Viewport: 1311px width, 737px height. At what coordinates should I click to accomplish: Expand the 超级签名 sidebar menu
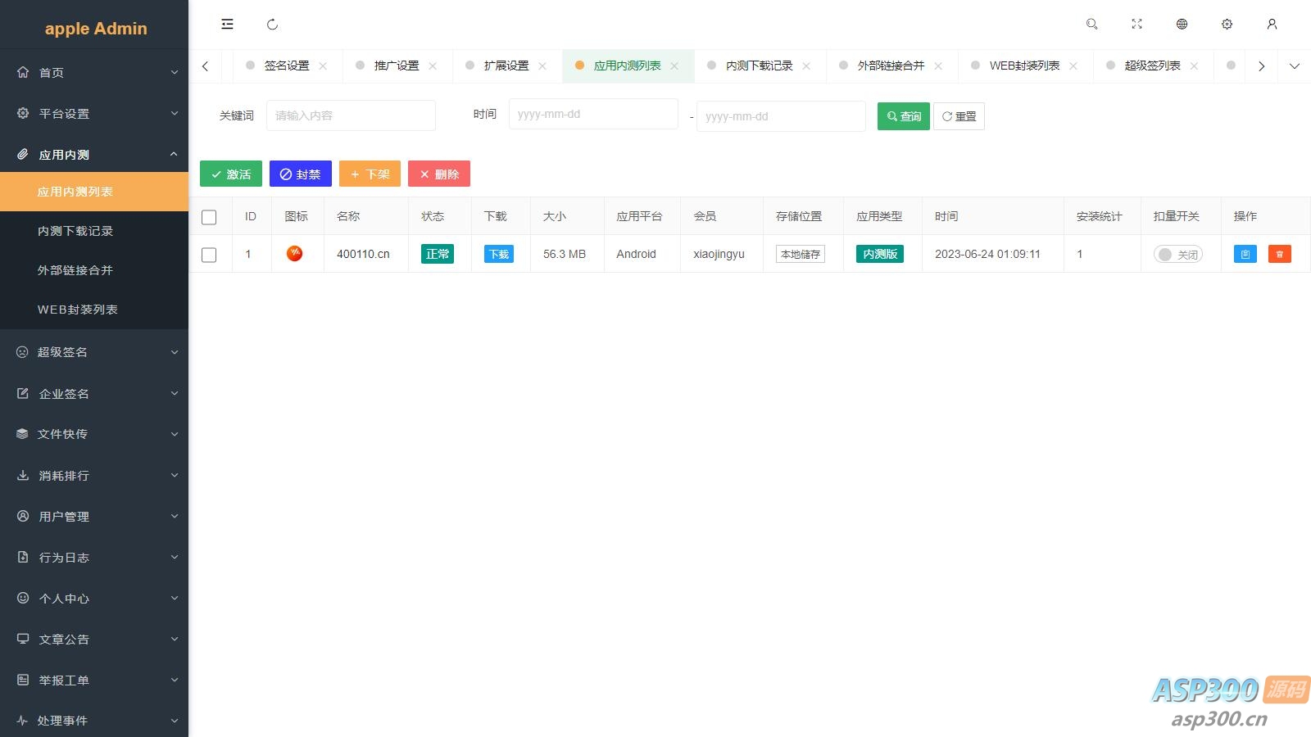point(94,352)
